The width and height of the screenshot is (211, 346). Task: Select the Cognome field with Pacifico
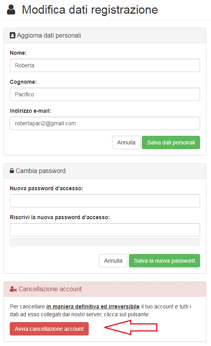tap(105, 94)
